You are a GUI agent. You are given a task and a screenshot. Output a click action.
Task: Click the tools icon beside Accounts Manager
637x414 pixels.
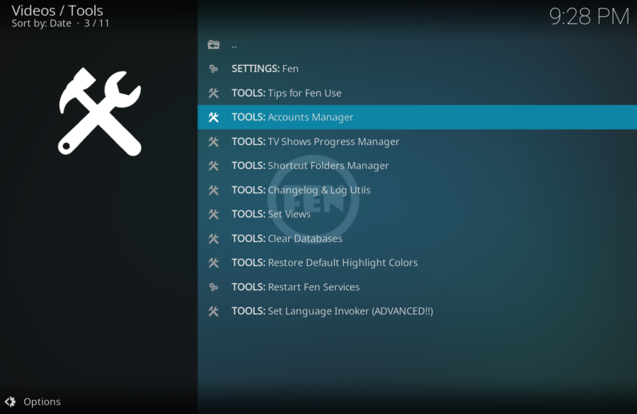tap(213, 117)
